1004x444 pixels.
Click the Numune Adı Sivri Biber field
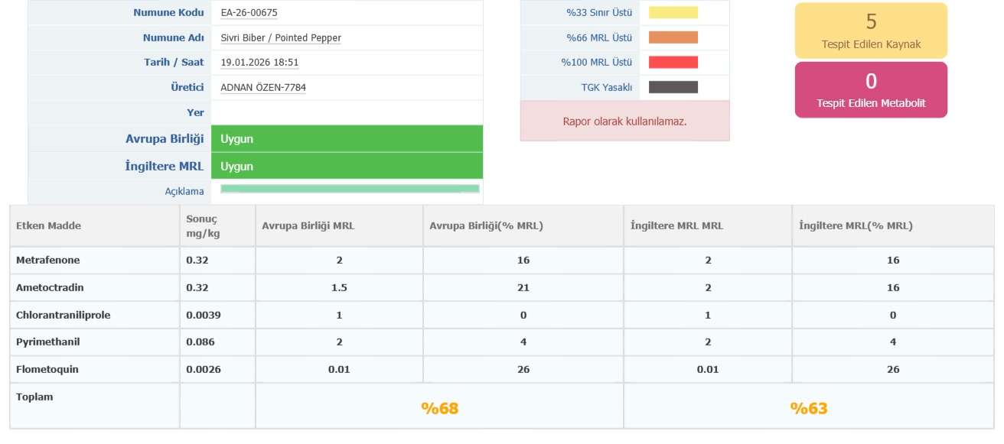point(281,37)
